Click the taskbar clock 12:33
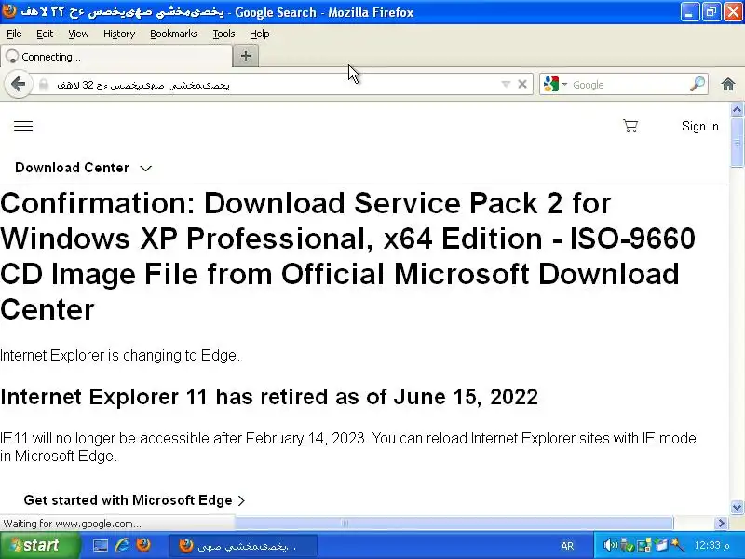 pos(711,546)
